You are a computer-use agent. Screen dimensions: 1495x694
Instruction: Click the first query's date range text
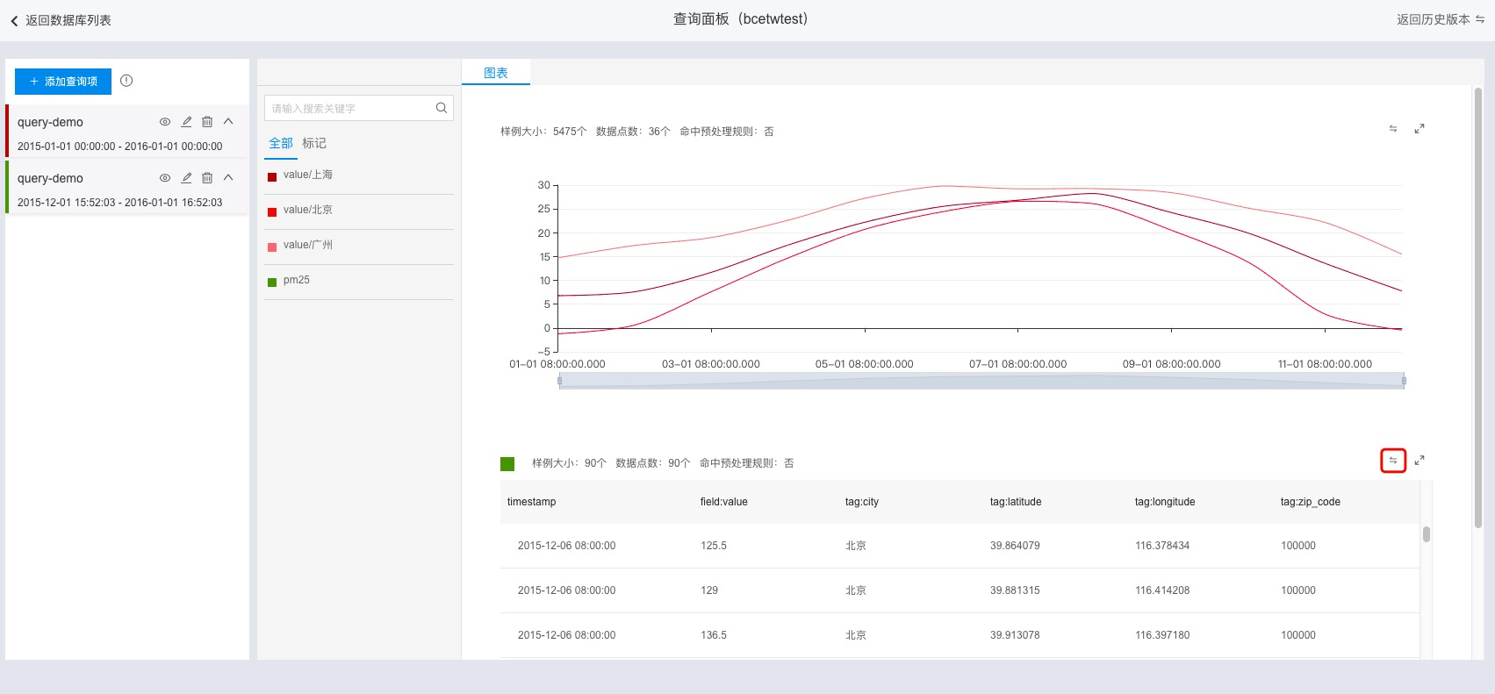pos(120,147)
